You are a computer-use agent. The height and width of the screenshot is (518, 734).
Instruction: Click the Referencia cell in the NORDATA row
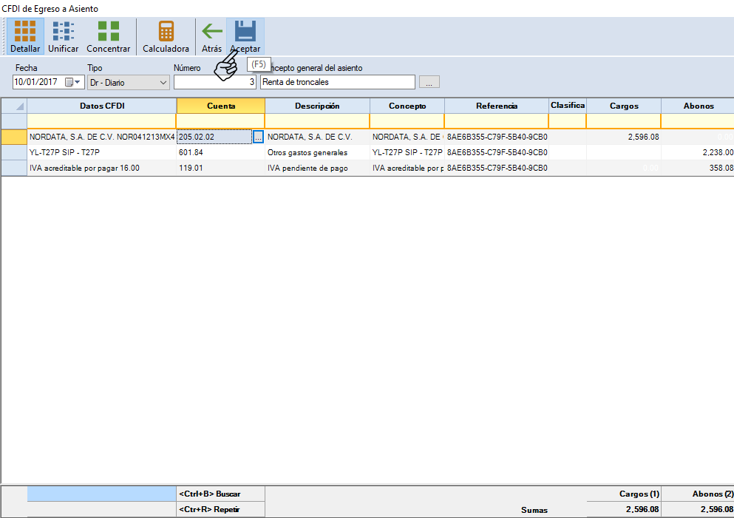pyautogui.click(x=497, y=137)
